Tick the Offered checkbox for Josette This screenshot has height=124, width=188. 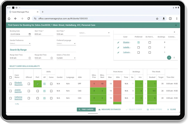point(29,91)
